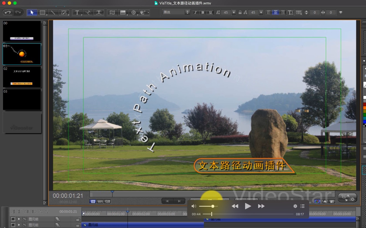Open thumbnail 02 in the title list
The height and width of the screenshot is (228, 366).
click(22, 77)
